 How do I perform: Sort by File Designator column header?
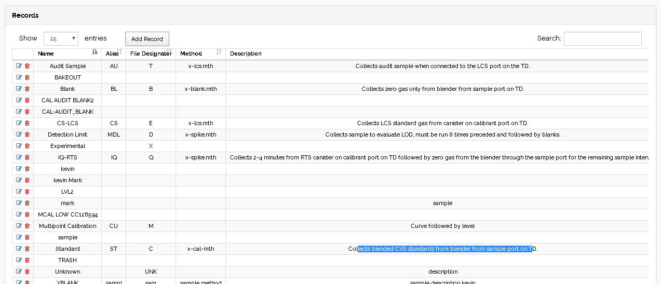click(151, 53)
